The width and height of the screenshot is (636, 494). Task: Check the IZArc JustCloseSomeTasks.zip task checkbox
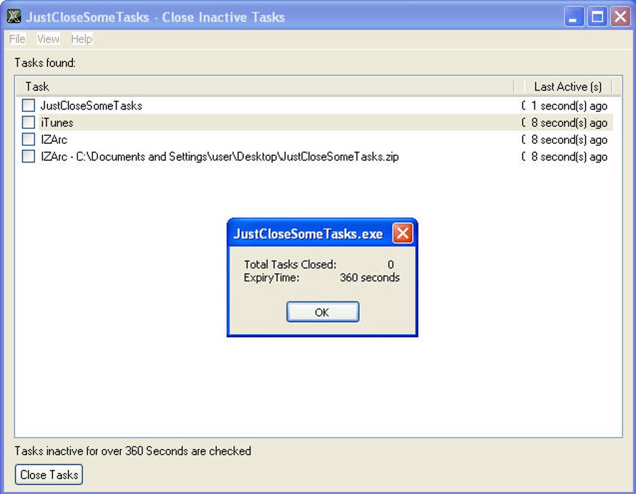click(x=29, y=156)
